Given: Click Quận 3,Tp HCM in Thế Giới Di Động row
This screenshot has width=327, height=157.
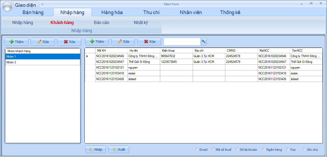Looking at the screenshot, I should pos(209,62).
